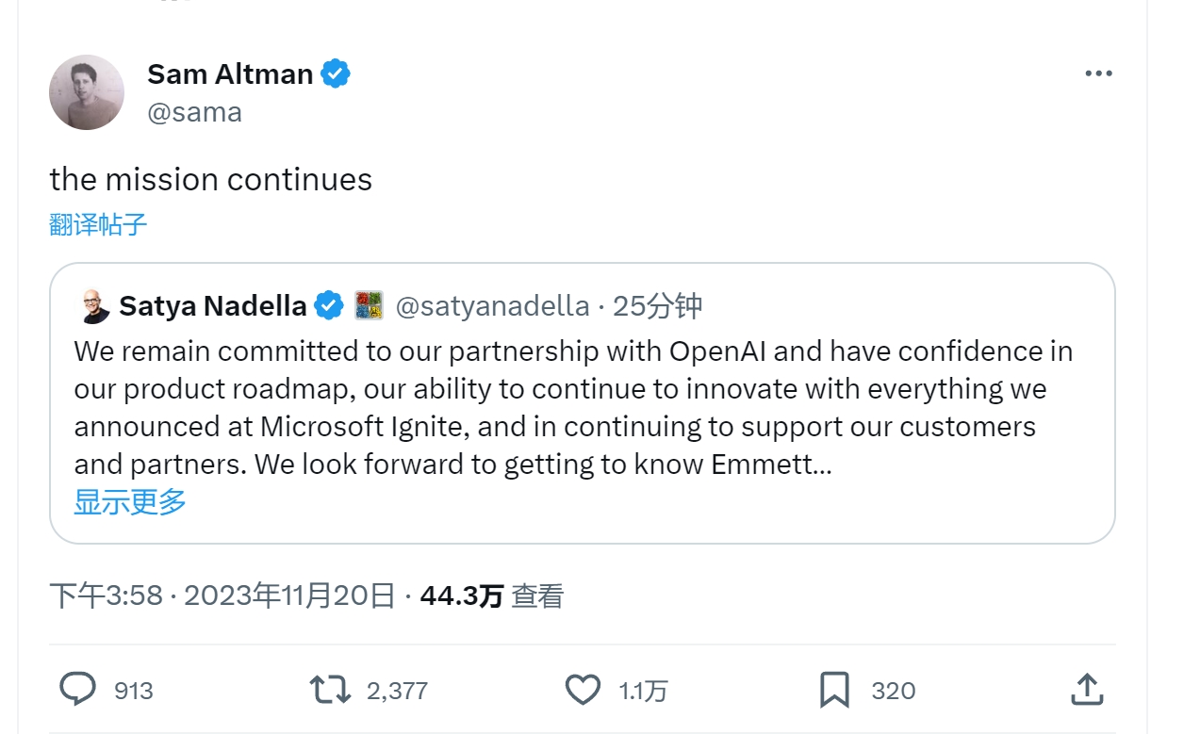Click the reply speech bubble icon

pyautogui.click(x=78, y=690)
